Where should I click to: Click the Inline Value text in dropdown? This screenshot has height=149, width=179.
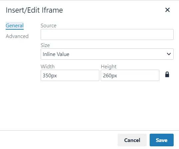point(56,54)
